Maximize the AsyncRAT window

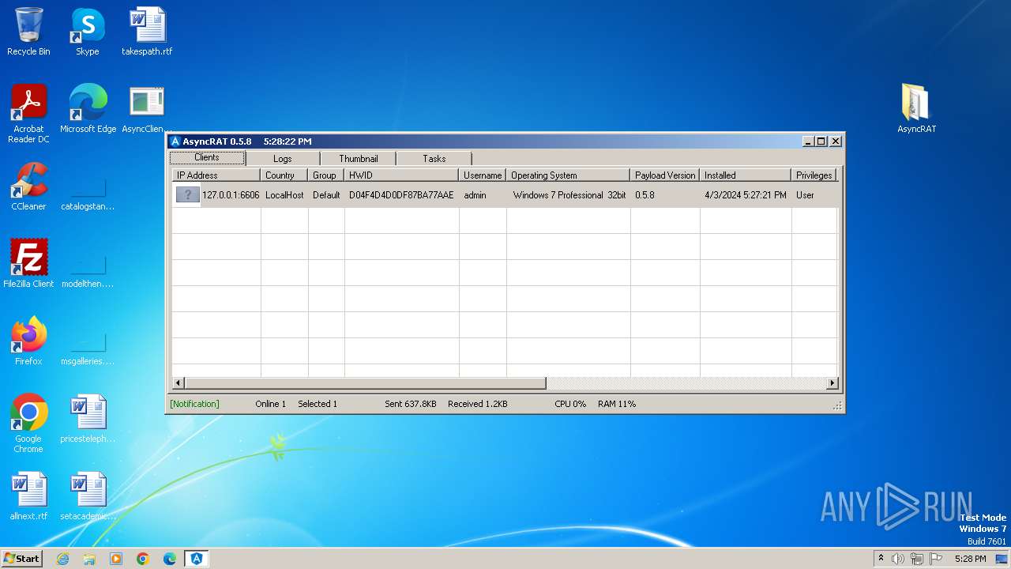coord(821,141)
